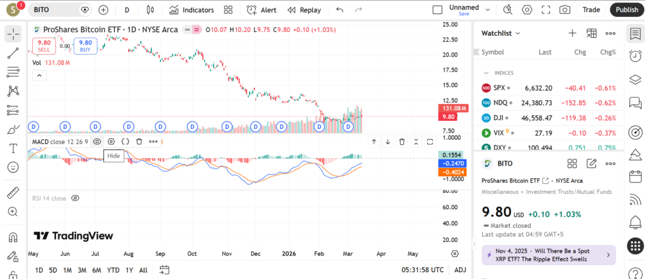Show the hidden RSI indicator
645x279 pixels.
(x=75, y=198)
